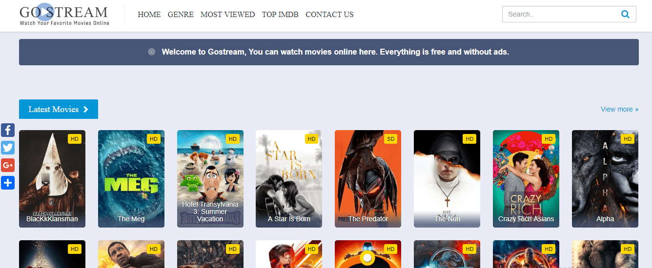Share on Google Plus sidebar icon
The image size is (652, 268).
[x=8, y=165]
